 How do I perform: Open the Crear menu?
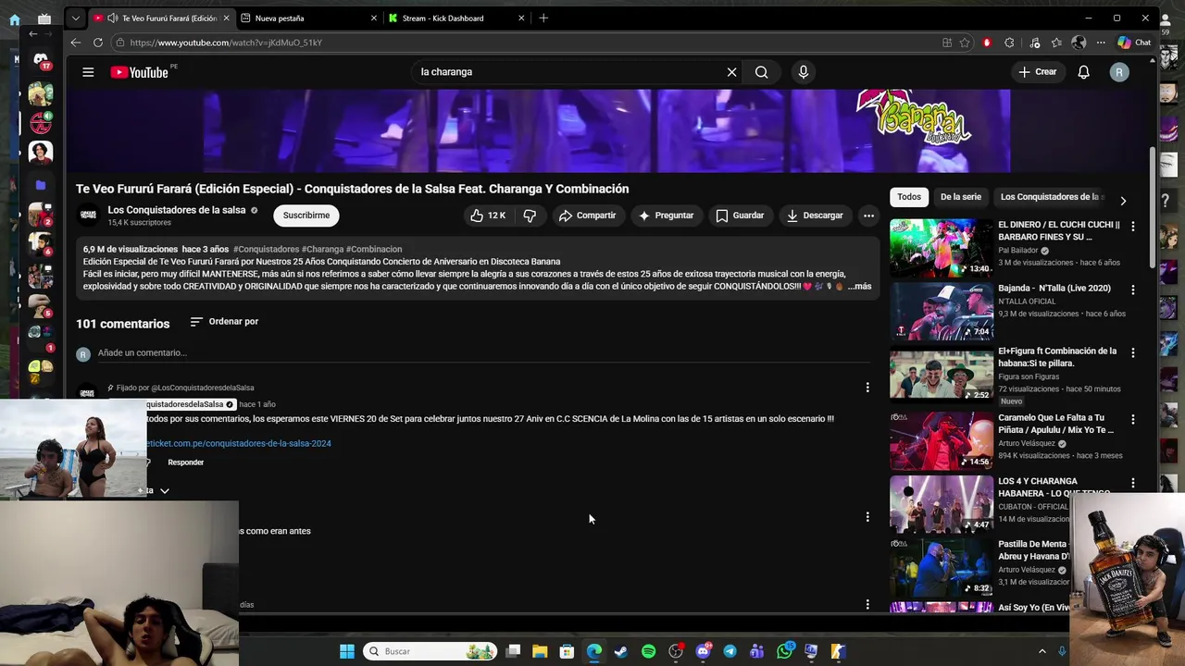[1037, 72]
